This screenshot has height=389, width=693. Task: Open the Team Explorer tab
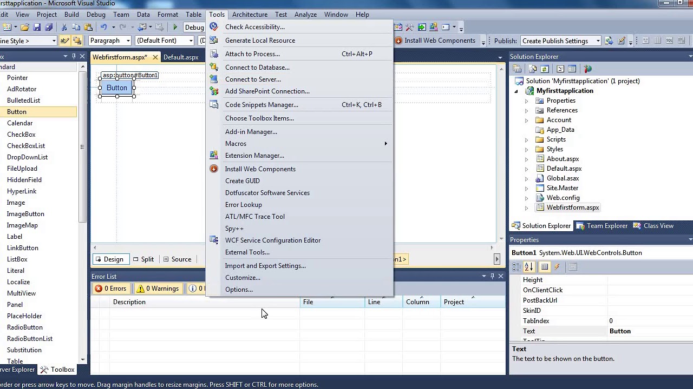(602, 226)
